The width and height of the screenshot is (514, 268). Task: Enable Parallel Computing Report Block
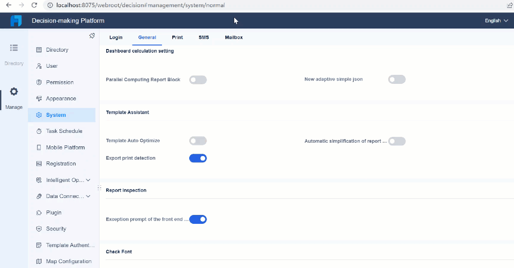click(x=198, y=79)
